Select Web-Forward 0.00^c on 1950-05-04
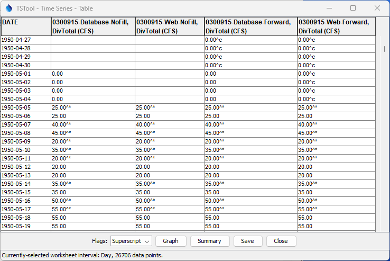This screenshot has height=261, width=390. pyautogui.click(x=336, y=99)
